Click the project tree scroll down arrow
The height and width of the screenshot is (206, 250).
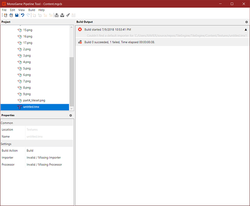click(71, 109)
